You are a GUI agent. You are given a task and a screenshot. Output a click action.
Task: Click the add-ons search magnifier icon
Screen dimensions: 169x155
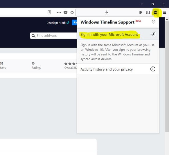(x=33, y=36)
